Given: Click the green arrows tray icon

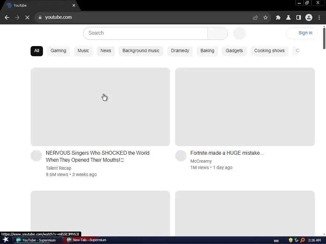Looking at the screenshot, I should pos(296,240).
